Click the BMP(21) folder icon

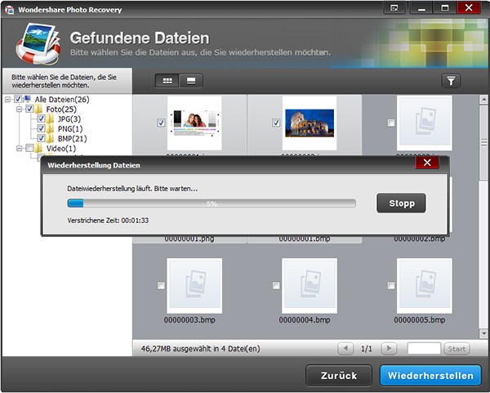51,138
